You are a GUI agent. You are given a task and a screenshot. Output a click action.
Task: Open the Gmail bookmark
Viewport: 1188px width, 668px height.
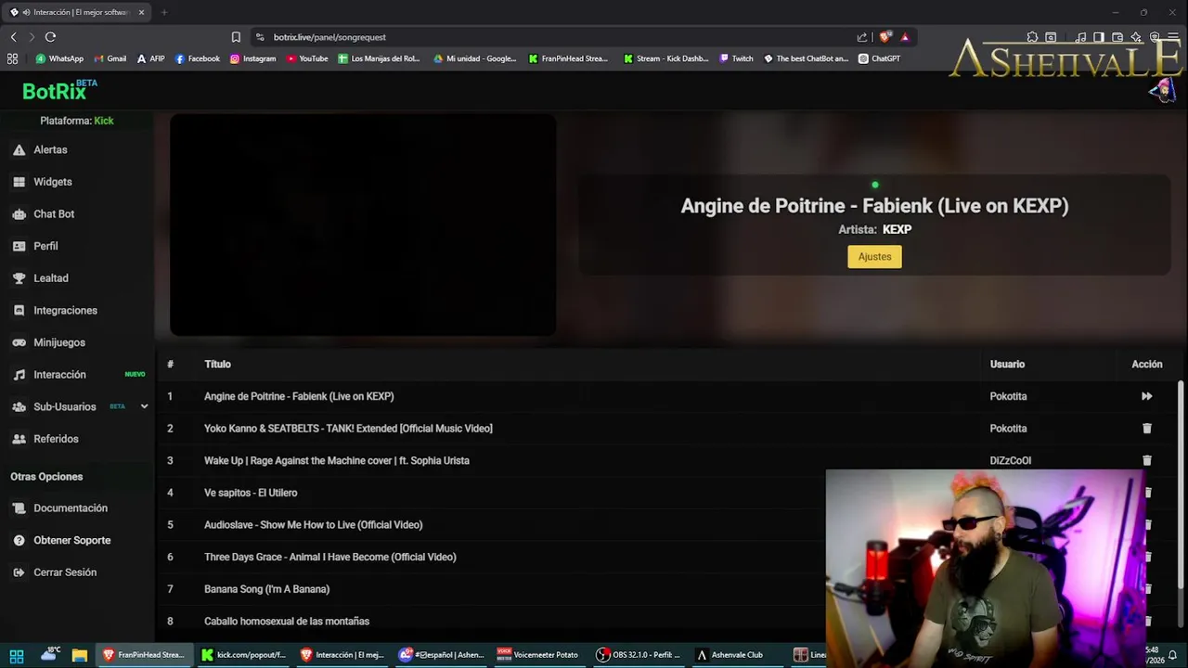[110, 58]
